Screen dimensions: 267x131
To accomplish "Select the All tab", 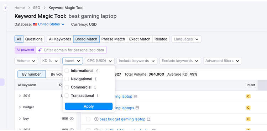I will pos(19,39).
